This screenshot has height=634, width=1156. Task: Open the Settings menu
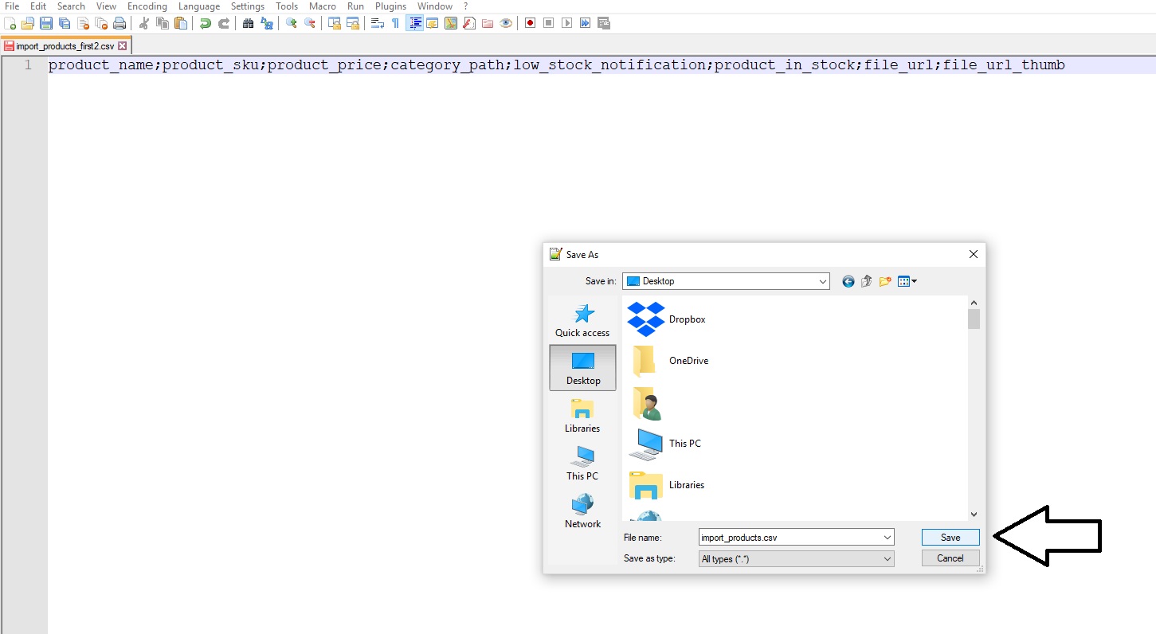coord(248,6)
